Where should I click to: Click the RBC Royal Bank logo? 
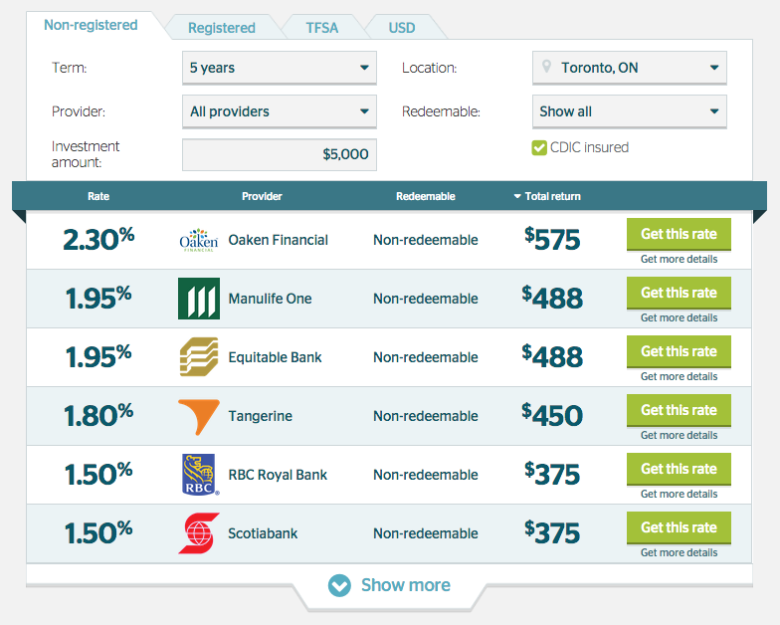coord(199,474)
